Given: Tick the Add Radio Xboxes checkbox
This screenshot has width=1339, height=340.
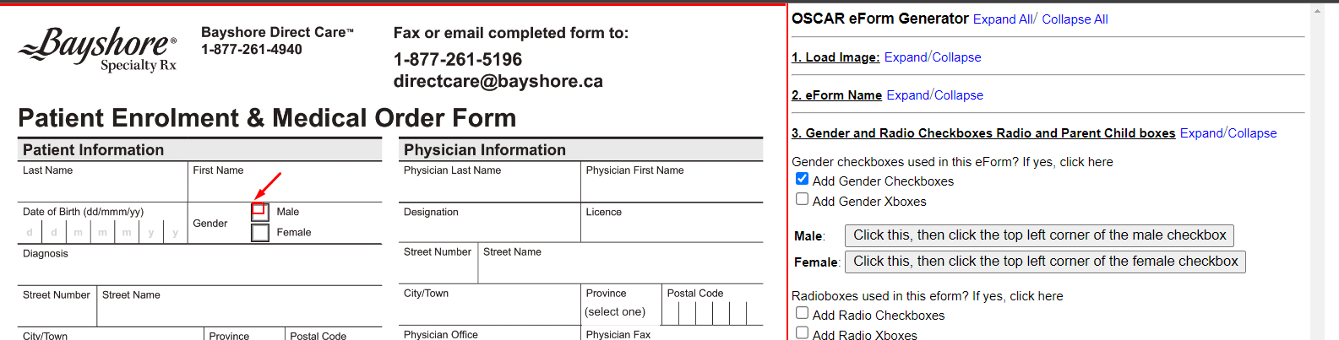Looking at the screenshot, I should click(x=802, y=333).
